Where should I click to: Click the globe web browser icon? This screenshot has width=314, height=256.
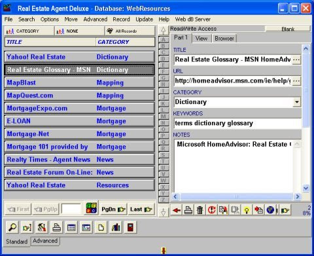click(270, 210)
